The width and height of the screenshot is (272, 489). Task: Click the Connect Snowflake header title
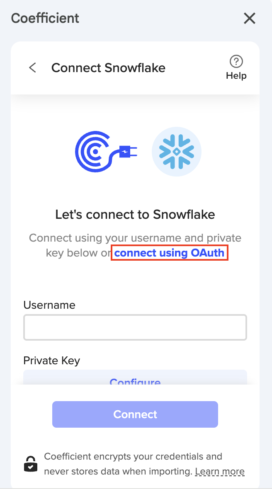108,68
